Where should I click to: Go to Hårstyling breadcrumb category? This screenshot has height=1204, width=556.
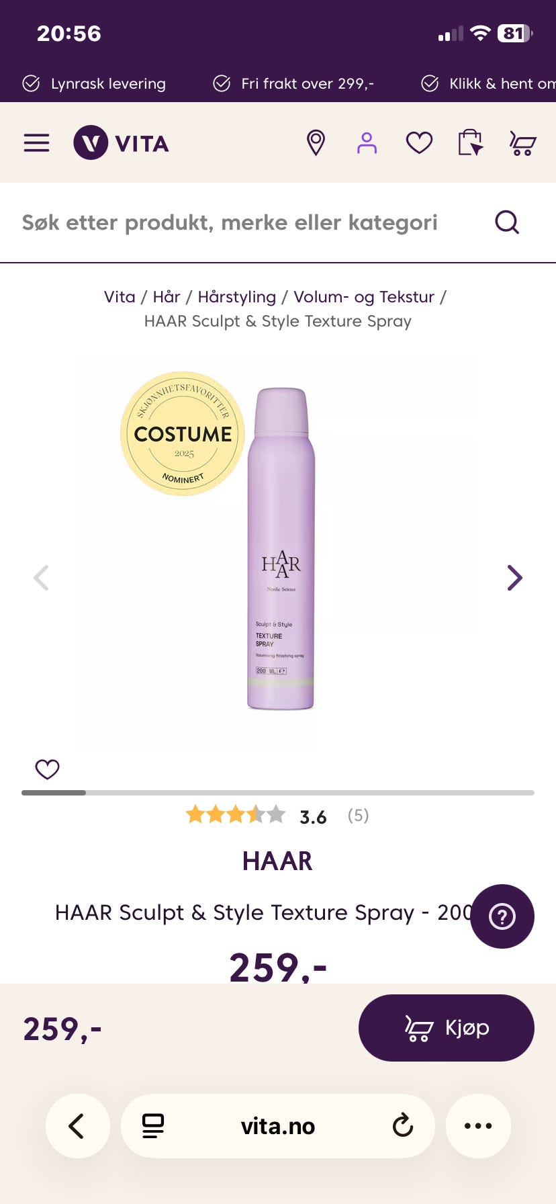point(236,297)
